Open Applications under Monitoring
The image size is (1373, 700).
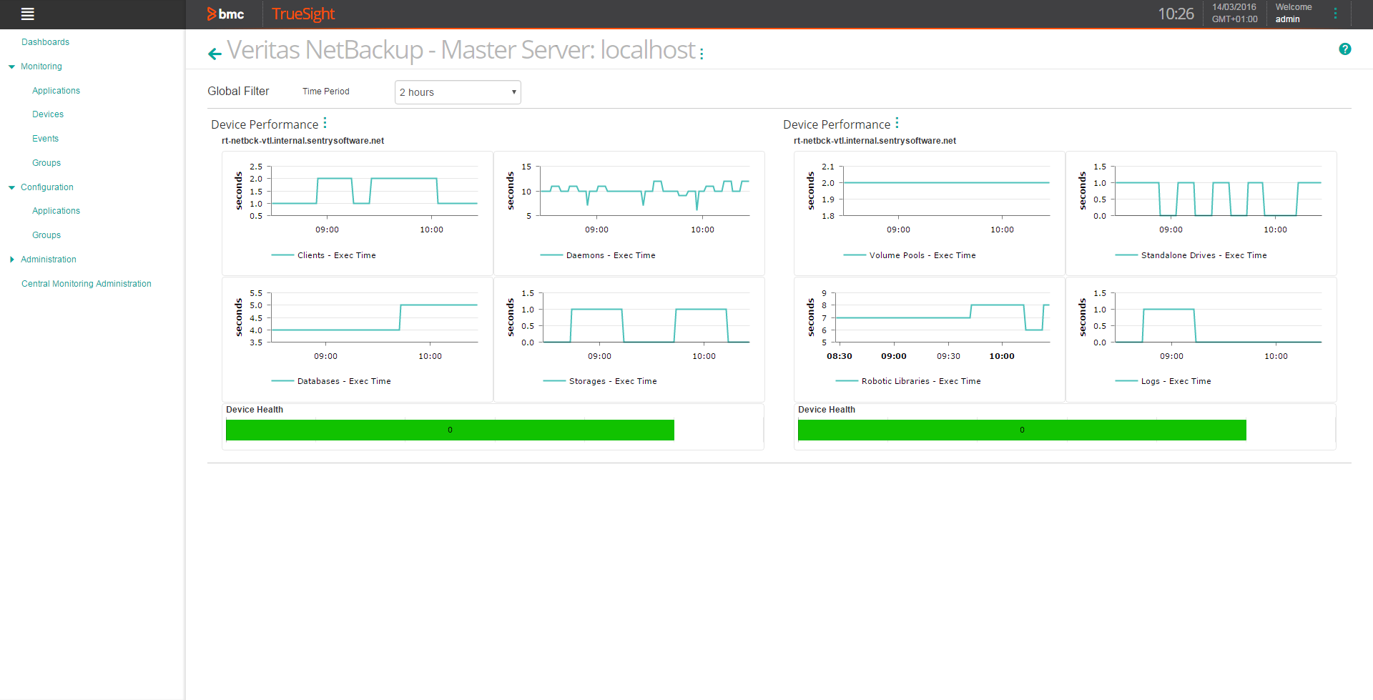point(56,91)
